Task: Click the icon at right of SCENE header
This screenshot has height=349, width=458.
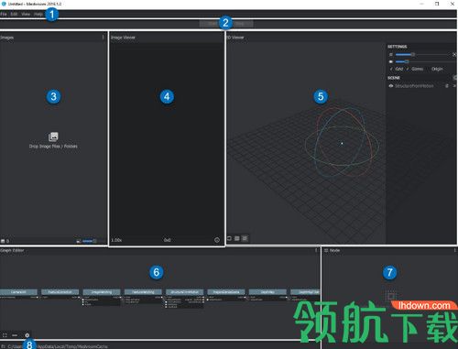Action: 455,78
